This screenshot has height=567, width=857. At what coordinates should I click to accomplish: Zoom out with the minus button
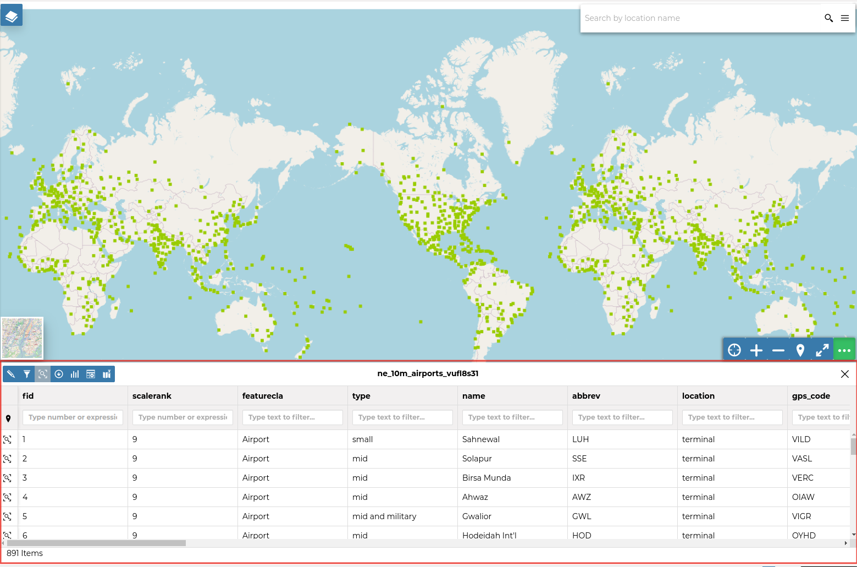778,350
